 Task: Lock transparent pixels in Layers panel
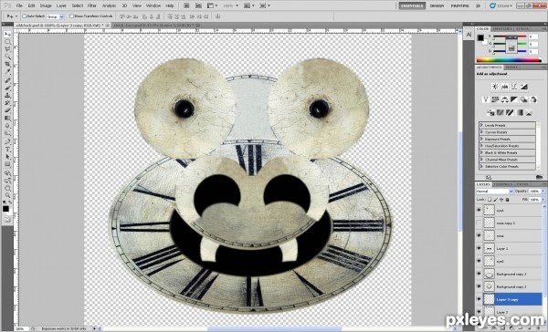[490, 200]
